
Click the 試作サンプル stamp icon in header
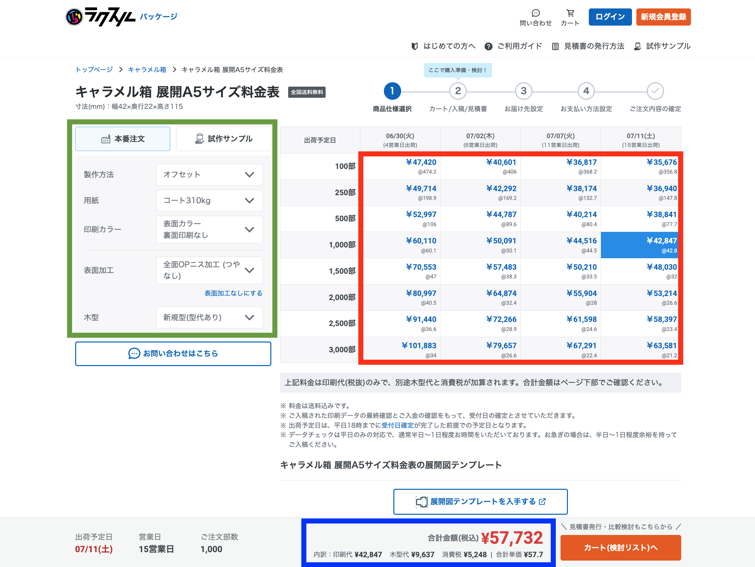[637, 46]
